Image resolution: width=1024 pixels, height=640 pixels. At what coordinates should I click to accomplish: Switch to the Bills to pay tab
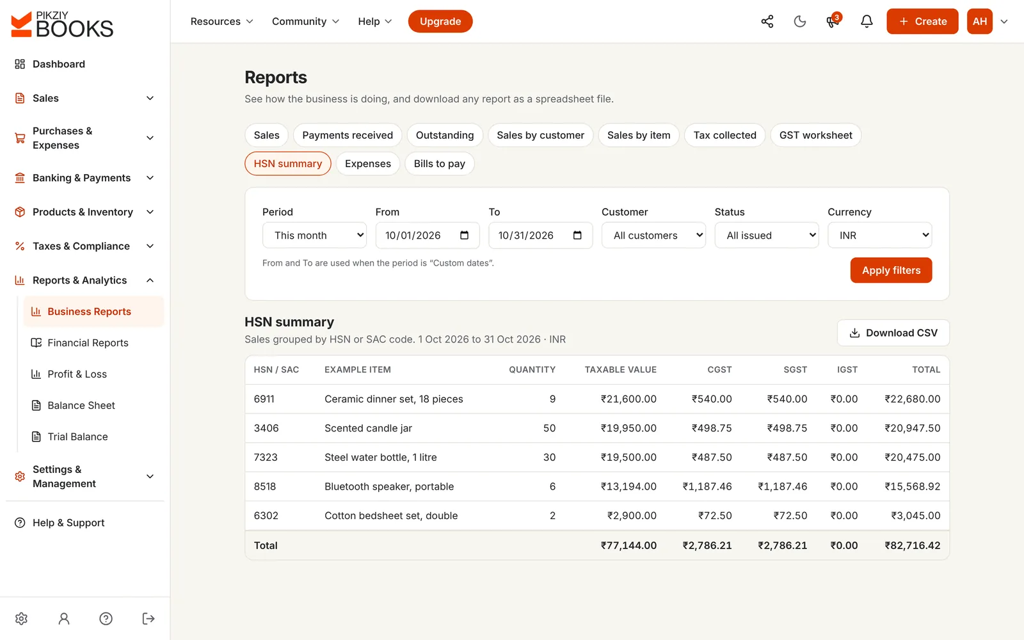pos(439,164)
